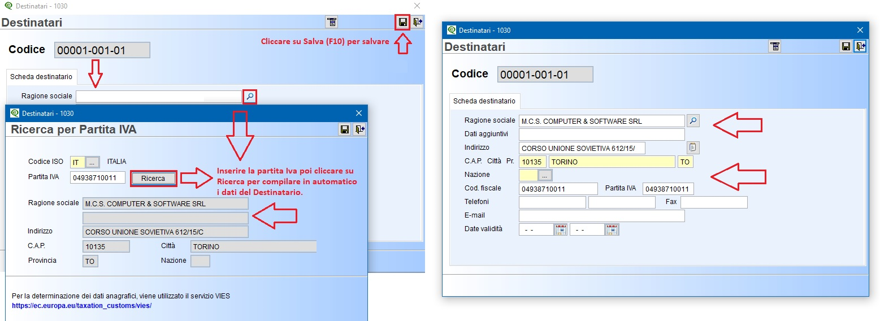Click first Date validità date field
880x321 pixels.
pyautogui.click(x=536, y=229)
